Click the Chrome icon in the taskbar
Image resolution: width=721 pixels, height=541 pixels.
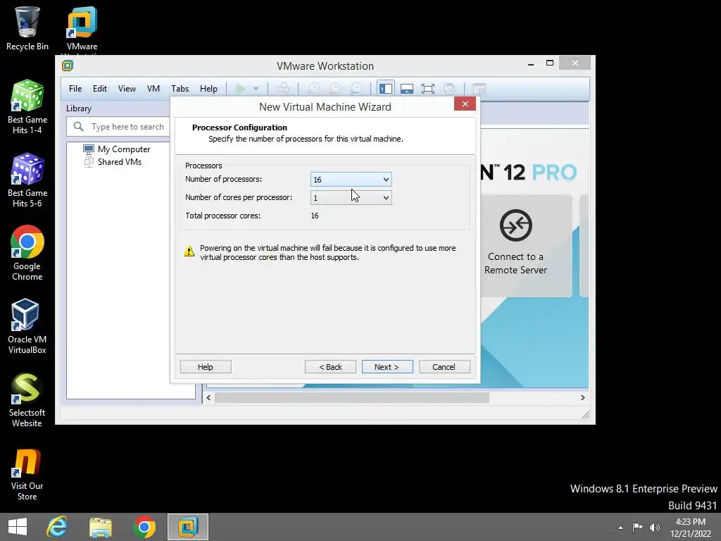(x=144, y=527)
